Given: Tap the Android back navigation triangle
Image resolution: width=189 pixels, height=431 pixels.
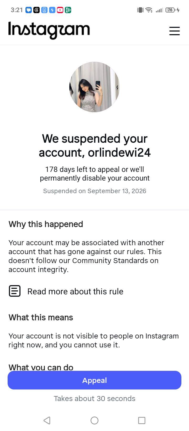Looking at the screenshot, I should 47,420.
